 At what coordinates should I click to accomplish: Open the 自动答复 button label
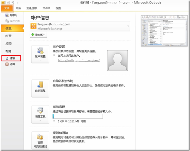click(x=40, y=91)
